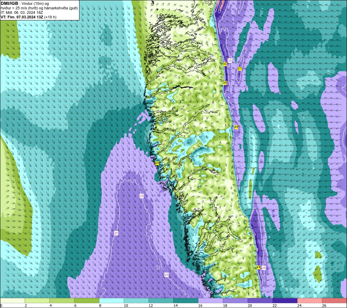This screenshot has height=308, width=347.
Task: Click the scale number 24 on the color bar
Action: [x=299, y=306]
